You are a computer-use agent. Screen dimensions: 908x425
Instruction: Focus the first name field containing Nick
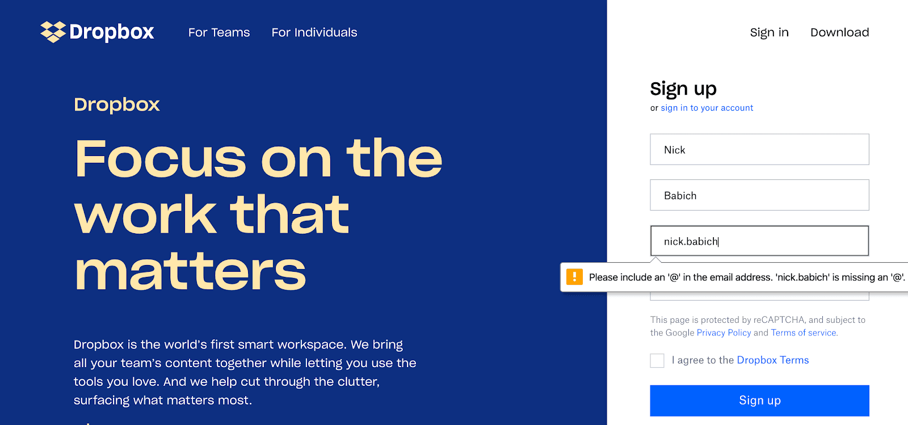[x=759, y=150]
